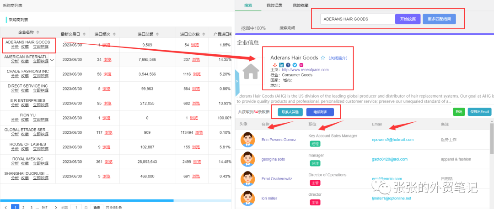The height and width of the screenshot is (209, 494).
Task: Click 立即挖掘 under ADERANS HAIR GOODS
Action: 41,47
